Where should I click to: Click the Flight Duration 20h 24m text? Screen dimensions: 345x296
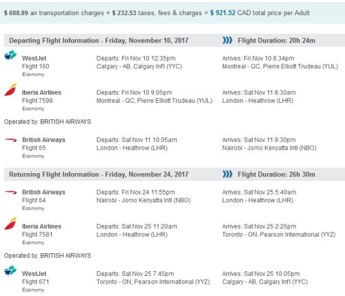click(277, 41)
